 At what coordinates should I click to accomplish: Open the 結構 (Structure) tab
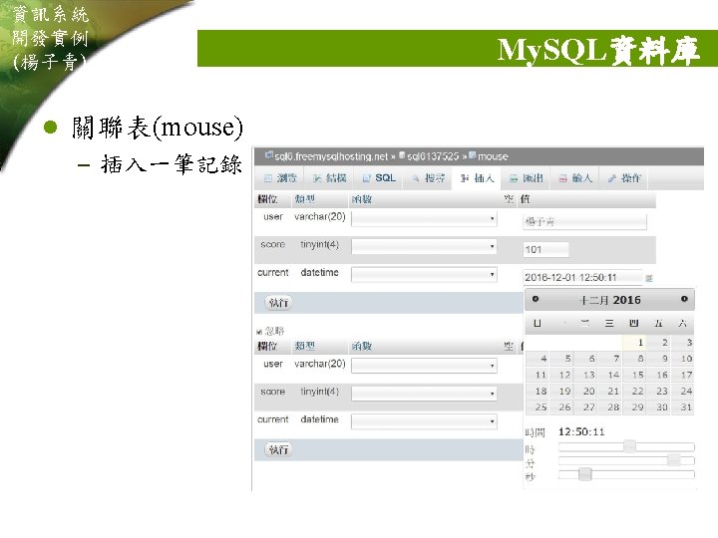330,178
